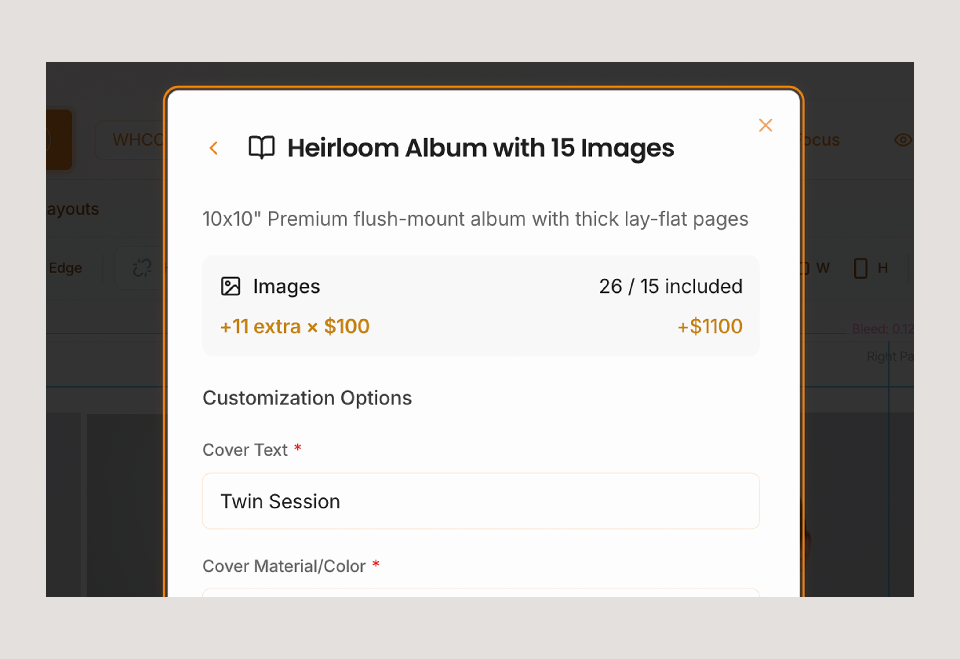Click the red asterisk beside Cover Text
960x659 pixels.
click(298, 448)
